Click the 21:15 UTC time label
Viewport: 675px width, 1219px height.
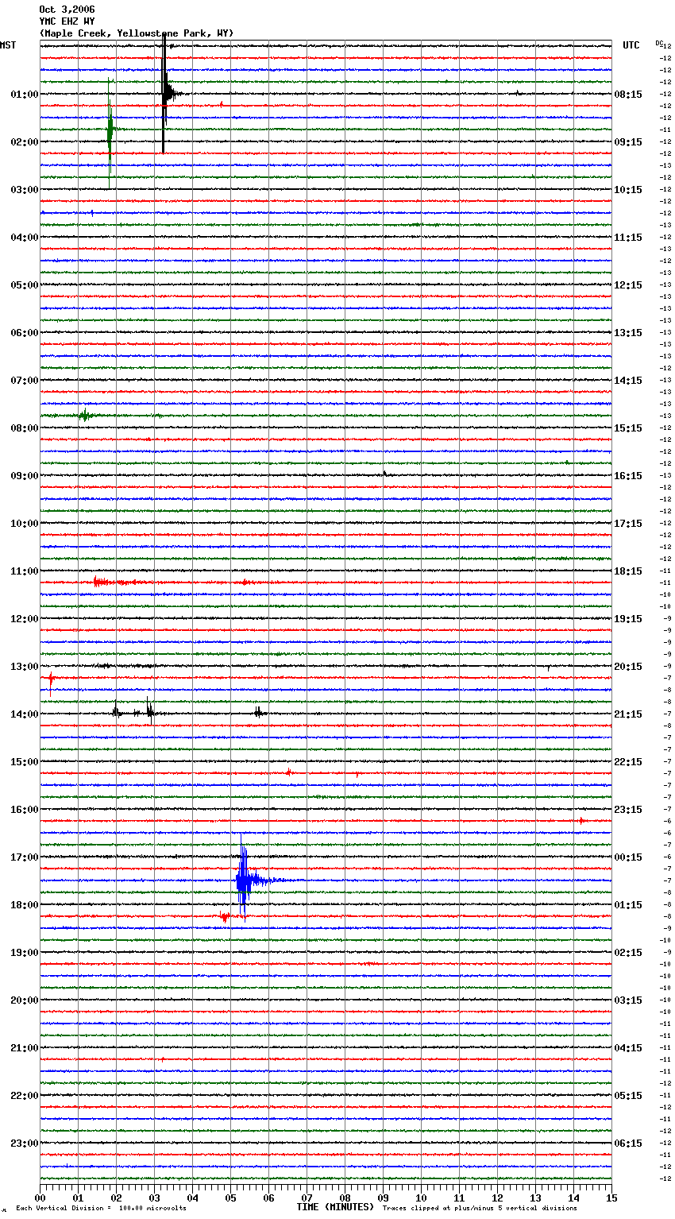click(628, 714)
